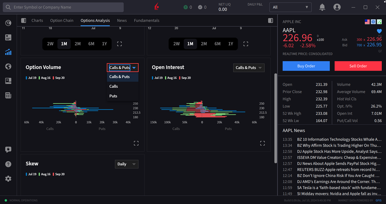This screenshot has height=204, width=386.
Task: Click the red IBKR logo in top bar
Action: tap(157, 7)
